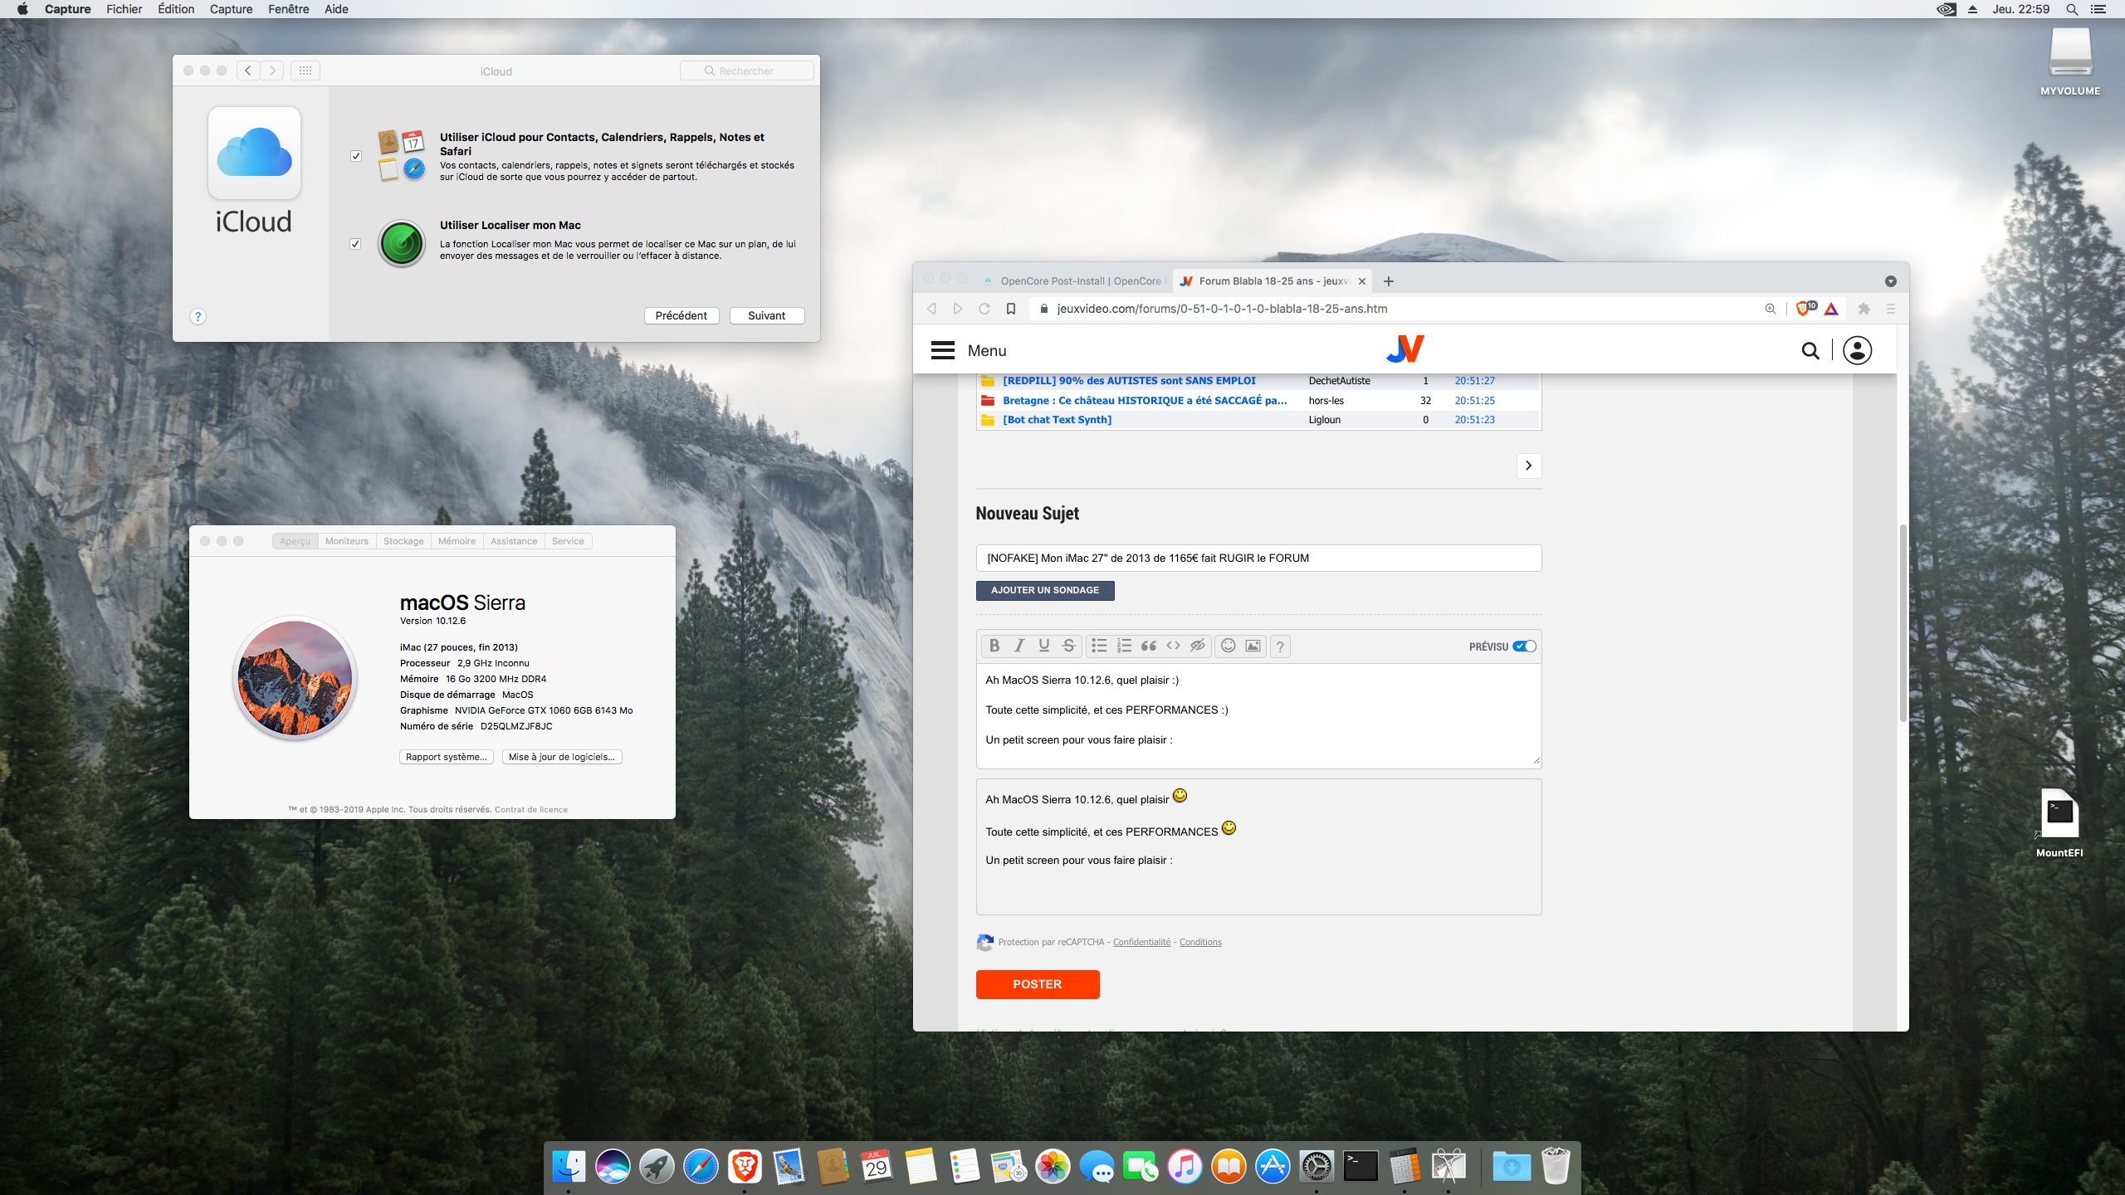Open macOS Notification Center icon

point(2098,9)
